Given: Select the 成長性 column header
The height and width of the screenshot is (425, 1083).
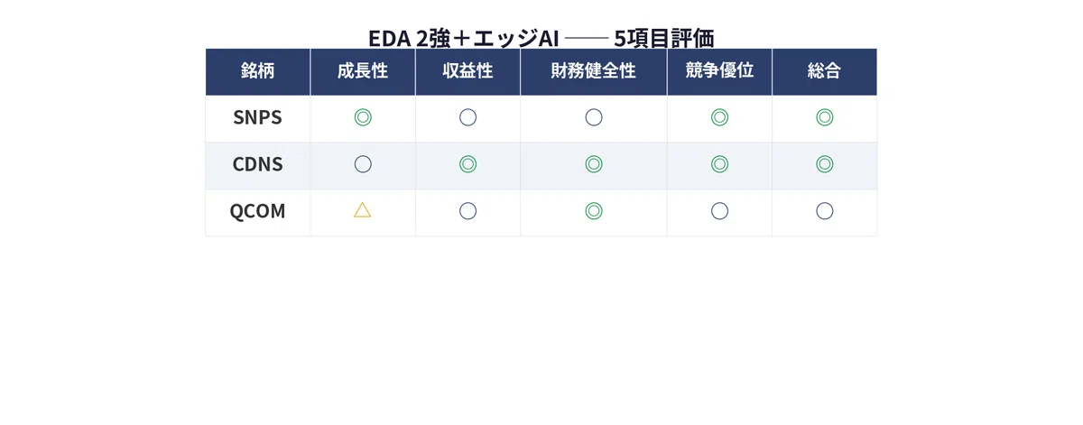Looking at the screenshot, I should point(363,71).
